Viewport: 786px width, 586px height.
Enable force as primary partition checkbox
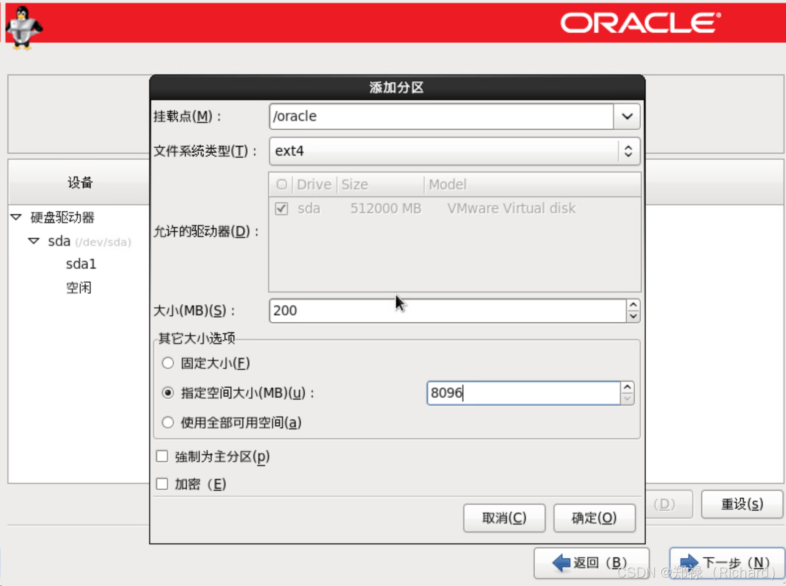162,456
